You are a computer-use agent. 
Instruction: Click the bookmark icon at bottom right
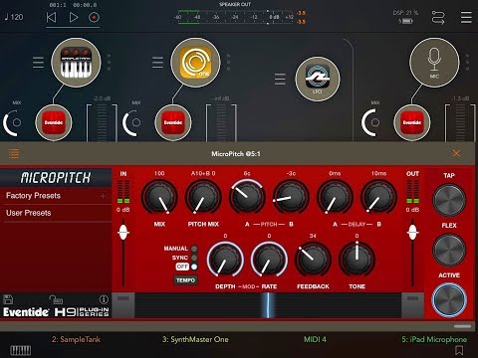tap(459, 350)
